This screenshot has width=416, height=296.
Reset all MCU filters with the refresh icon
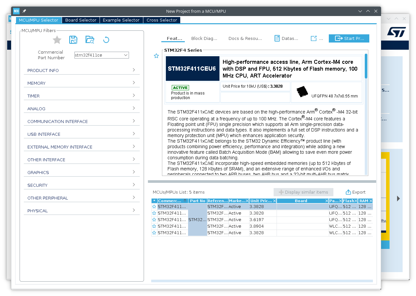click(x=106, y=40)
